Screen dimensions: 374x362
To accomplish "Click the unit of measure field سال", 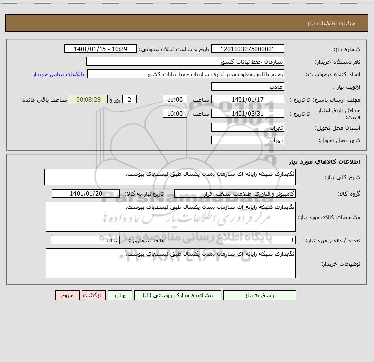I will point(85,241).
